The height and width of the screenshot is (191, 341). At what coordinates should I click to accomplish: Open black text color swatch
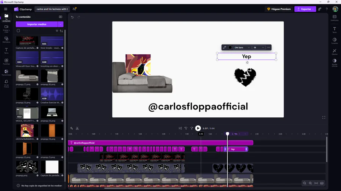coord(230,48)
